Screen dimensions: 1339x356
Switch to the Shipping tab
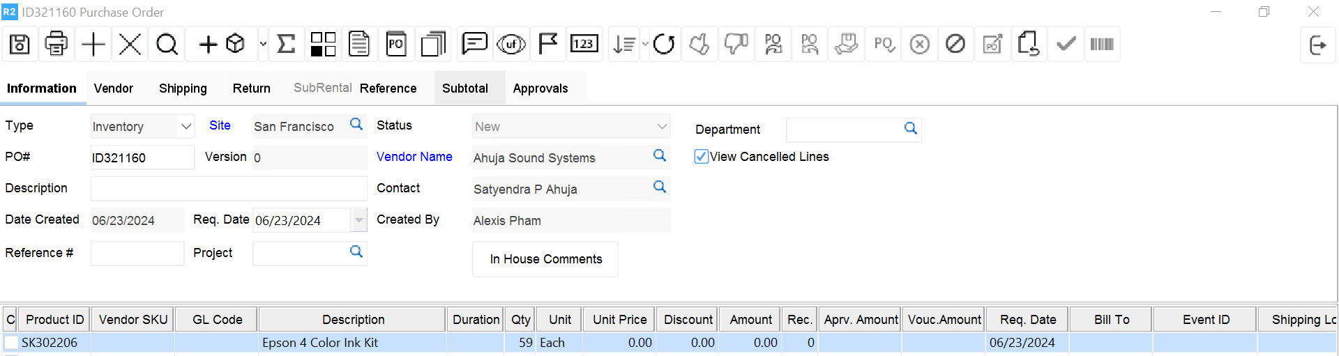[183, 88]
